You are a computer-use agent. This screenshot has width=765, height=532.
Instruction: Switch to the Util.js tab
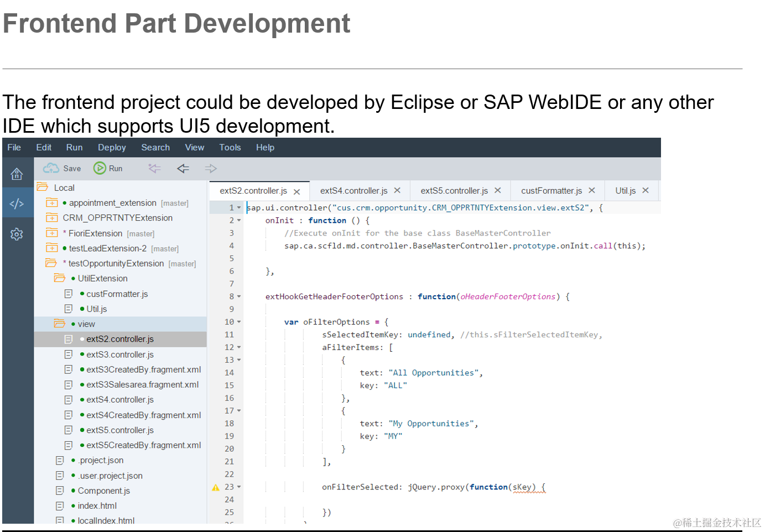click(x=626, y=190)
